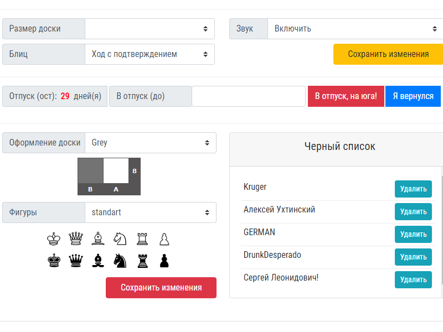Click the black rook chess piece icon
This screenshot has width=443, height=332.
click(142, 261)
